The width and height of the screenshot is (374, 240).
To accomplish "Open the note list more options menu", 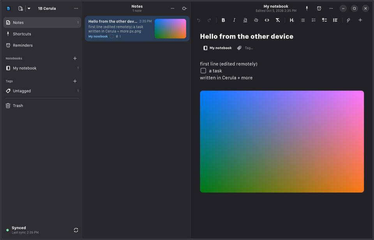I will point(173,8).
